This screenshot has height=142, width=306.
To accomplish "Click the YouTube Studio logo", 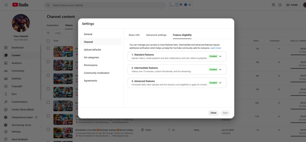I will coord(20,5).
